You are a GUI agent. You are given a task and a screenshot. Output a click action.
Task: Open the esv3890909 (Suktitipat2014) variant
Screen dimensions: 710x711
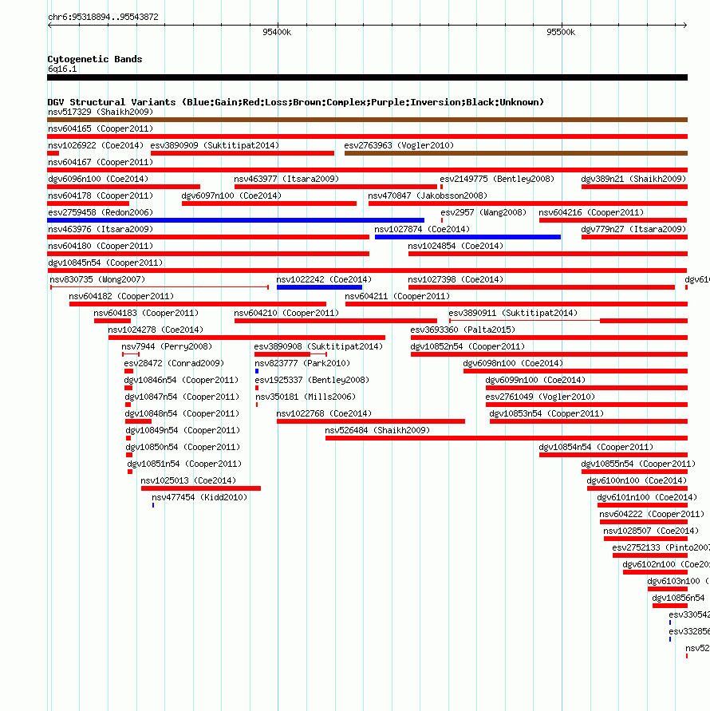click(x=215, y=145)
